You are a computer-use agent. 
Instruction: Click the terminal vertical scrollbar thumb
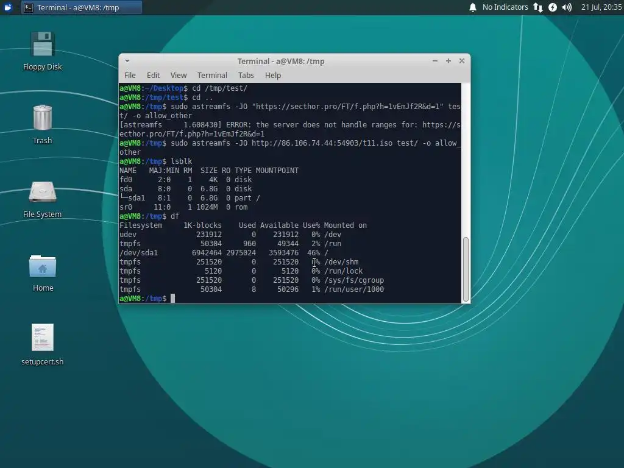466,269
